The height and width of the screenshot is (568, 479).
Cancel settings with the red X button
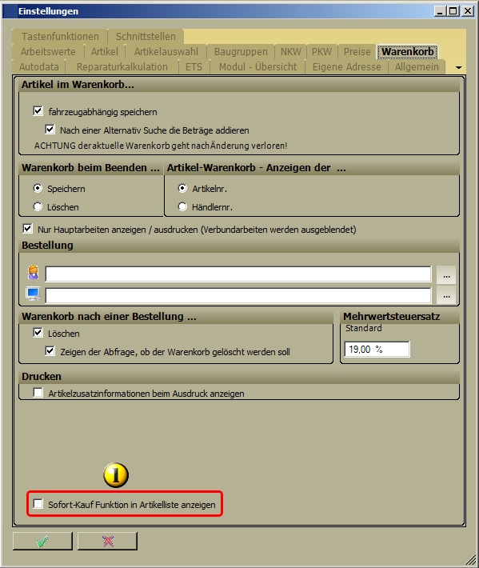pos(107,541)
